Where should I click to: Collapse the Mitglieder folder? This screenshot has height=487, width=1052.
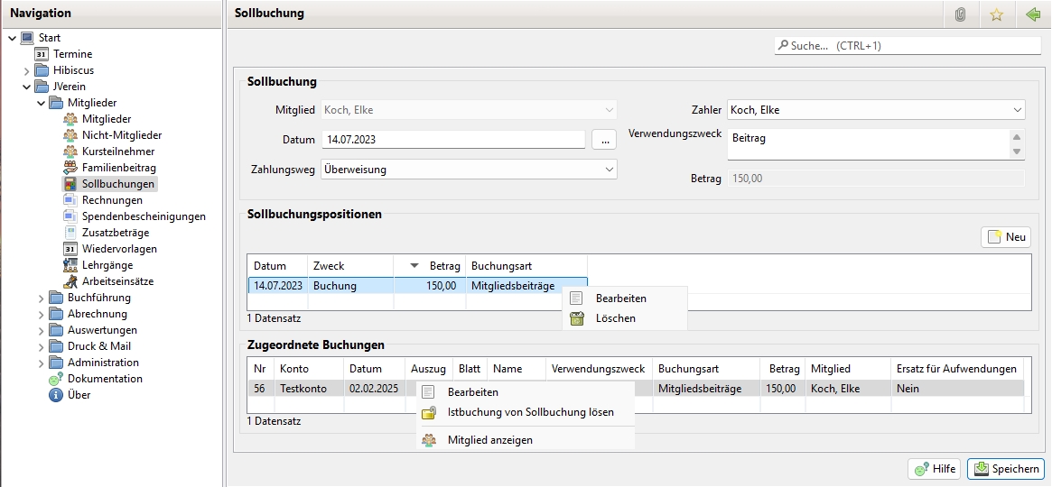[42, 104]
